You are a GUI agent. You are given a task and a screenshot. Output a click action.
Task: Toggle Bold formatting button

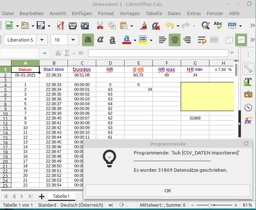pyautogui.click(x=88, y=40)
